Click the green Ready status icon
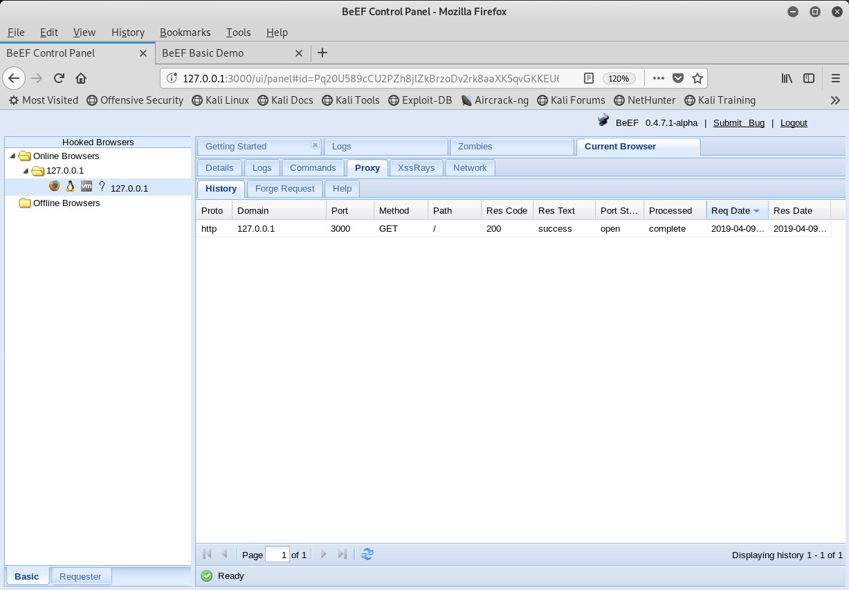The height and width of the screenshot is (590, 849). 206,575
